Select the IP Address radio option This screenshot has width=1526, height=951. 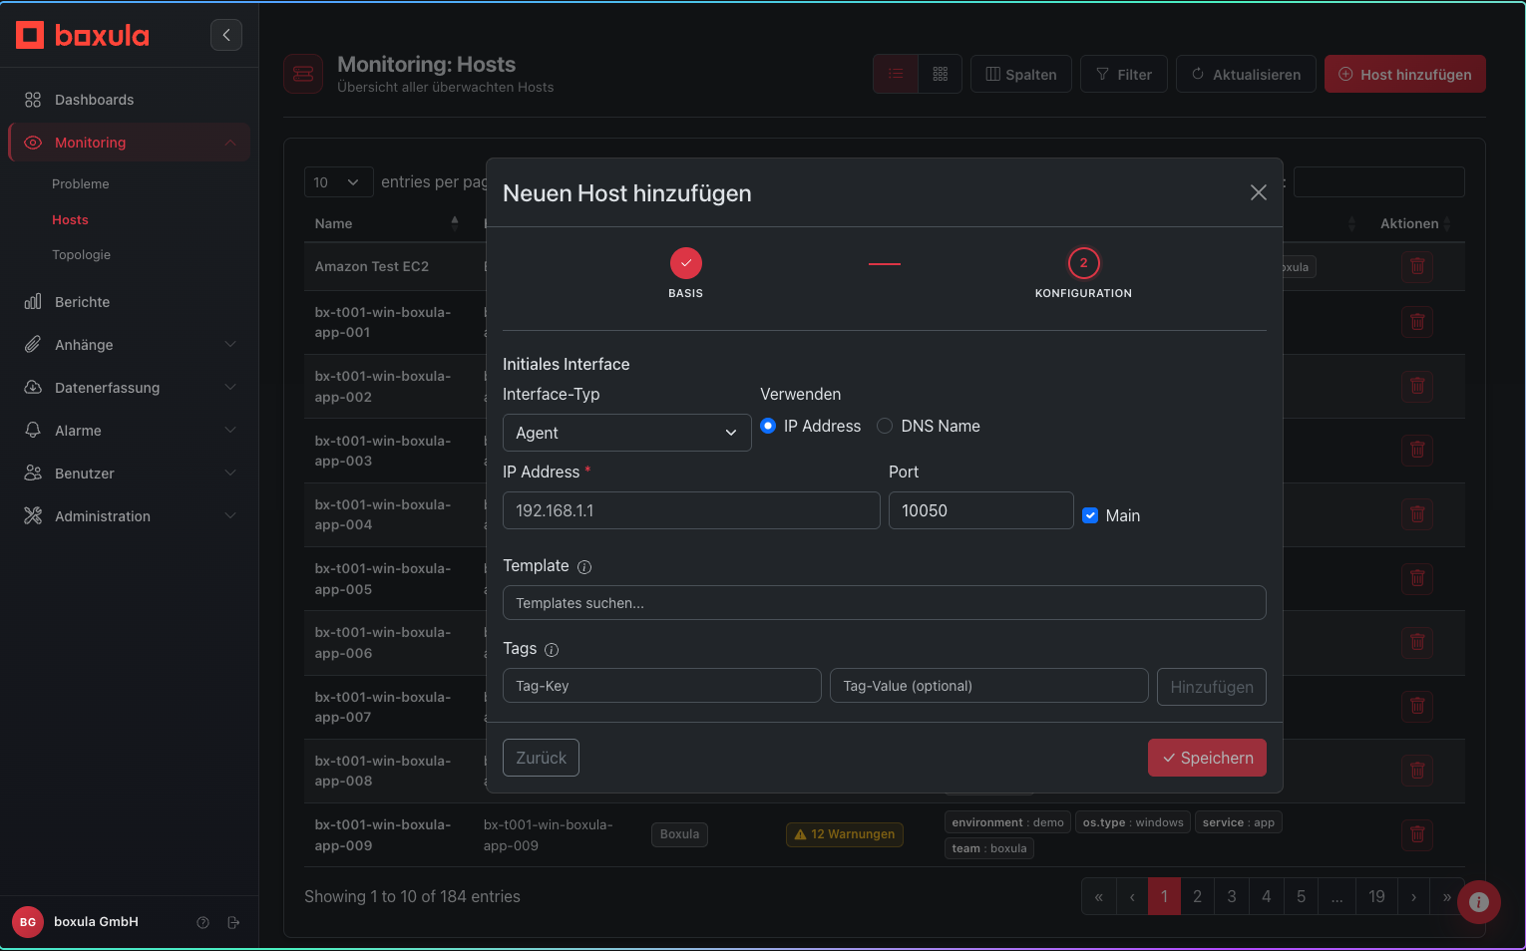click(768, 426)
